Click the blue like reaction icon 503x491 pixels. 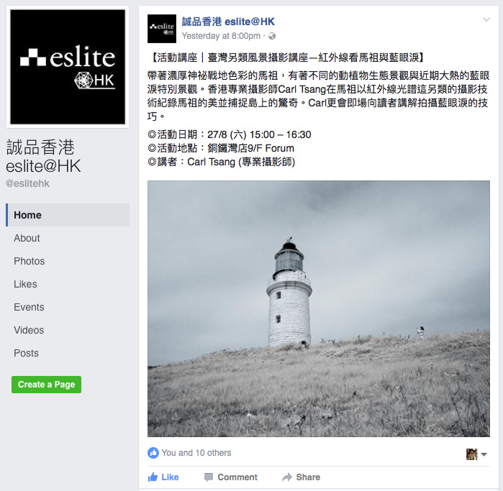click(153, 453)
